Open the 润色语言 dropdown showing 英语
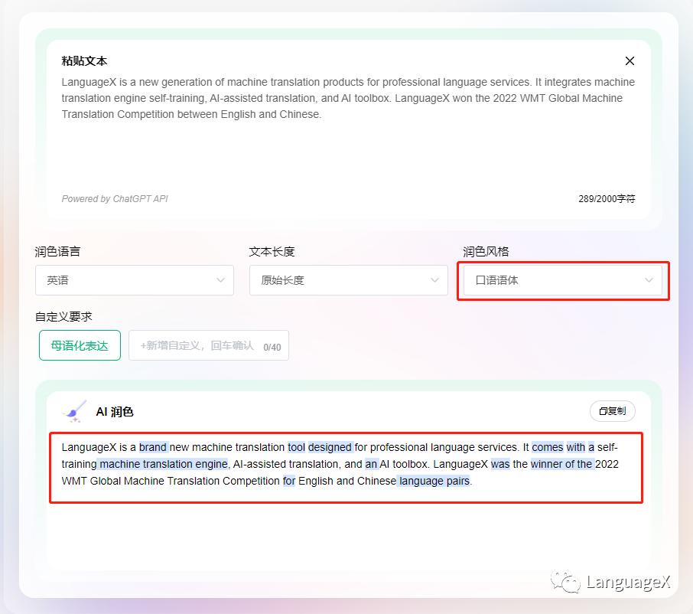Viewport: 693px width, 614px height. [x=135, y=280]
